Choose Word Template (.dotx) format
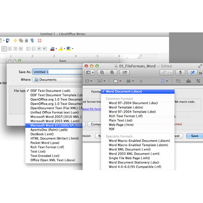The height and width of the screenshot is (203, 203). 126,107
